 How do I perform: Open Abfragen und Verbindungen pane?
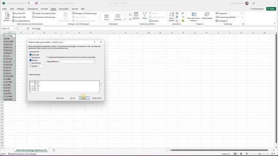click(x=84, y=13)
